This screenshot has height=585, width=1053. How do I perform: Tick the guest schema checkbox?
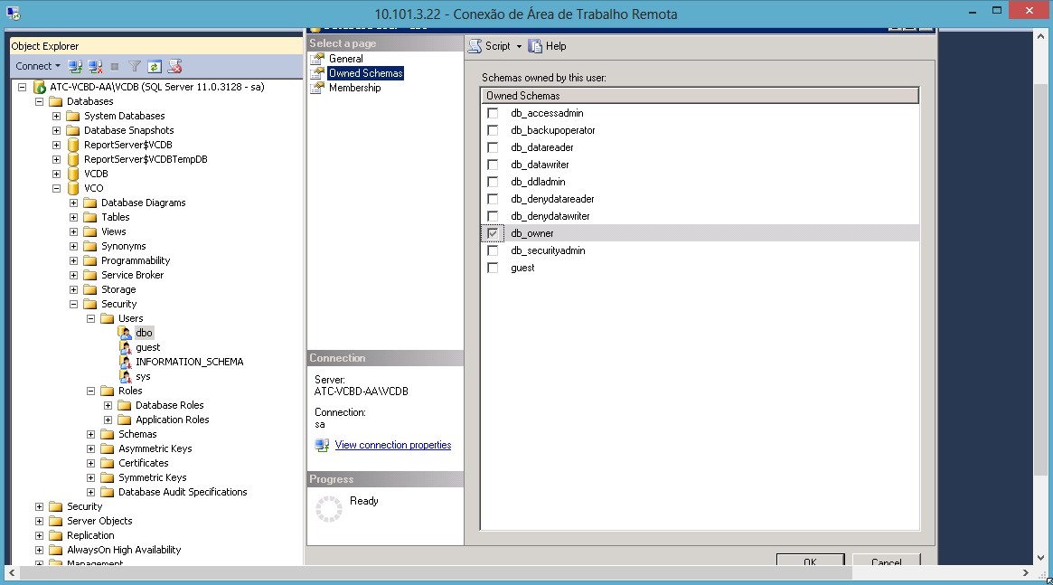click(493, 268)
